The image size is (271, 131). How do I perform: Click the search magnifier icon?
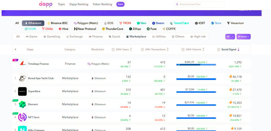(177, 4)
